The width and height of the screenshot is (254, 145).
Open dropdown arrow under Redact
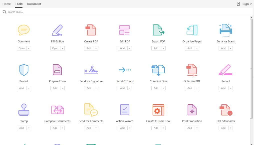[x=231, y=88]
